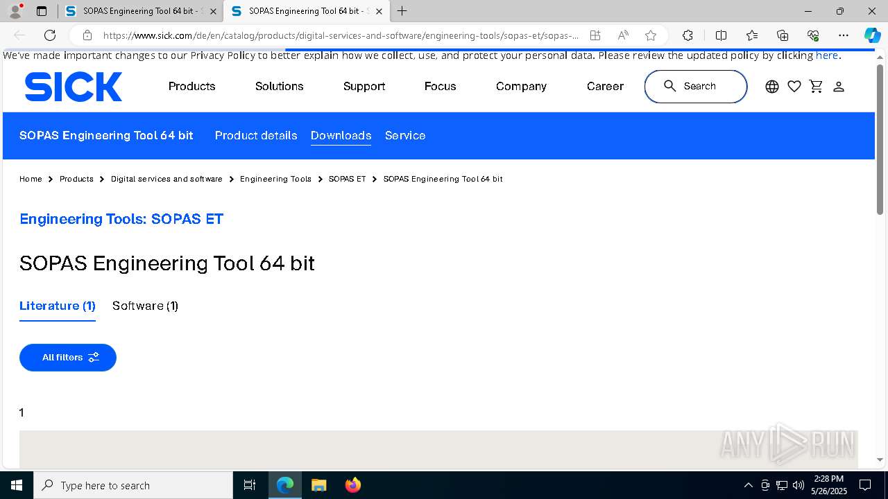
Task: Click Windows Start button
Action: pyautogui.click(x=17, y=485)
